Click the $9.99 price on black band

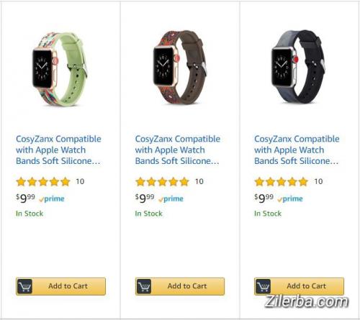pyautogui.click(x=264, y=198)
